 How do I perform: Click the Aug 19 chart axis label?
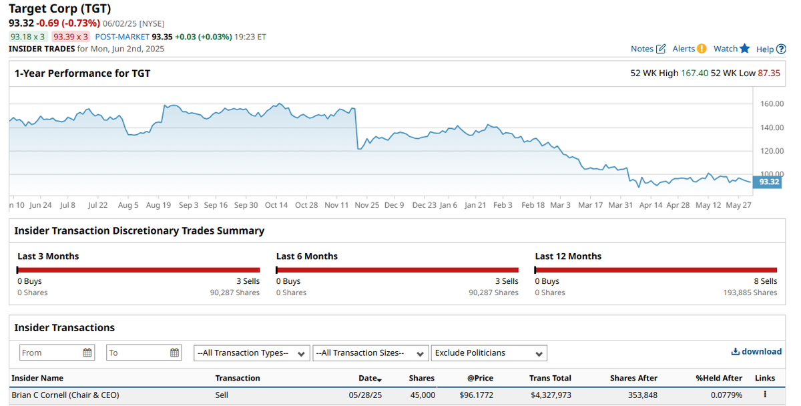tap(158, 205)
